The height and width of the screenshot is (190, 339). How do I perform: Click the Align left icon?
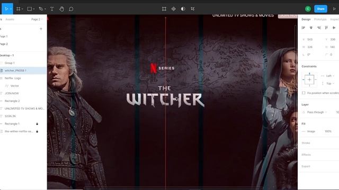[x=304, y=27]
